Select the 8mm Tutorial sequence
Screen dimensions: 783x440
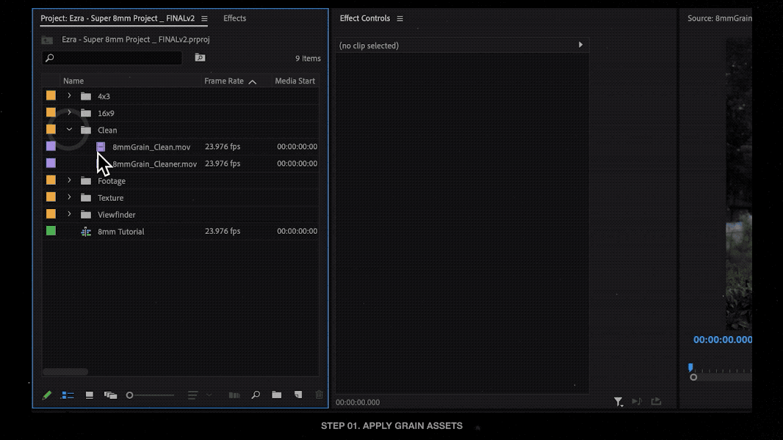click(121, 232)
